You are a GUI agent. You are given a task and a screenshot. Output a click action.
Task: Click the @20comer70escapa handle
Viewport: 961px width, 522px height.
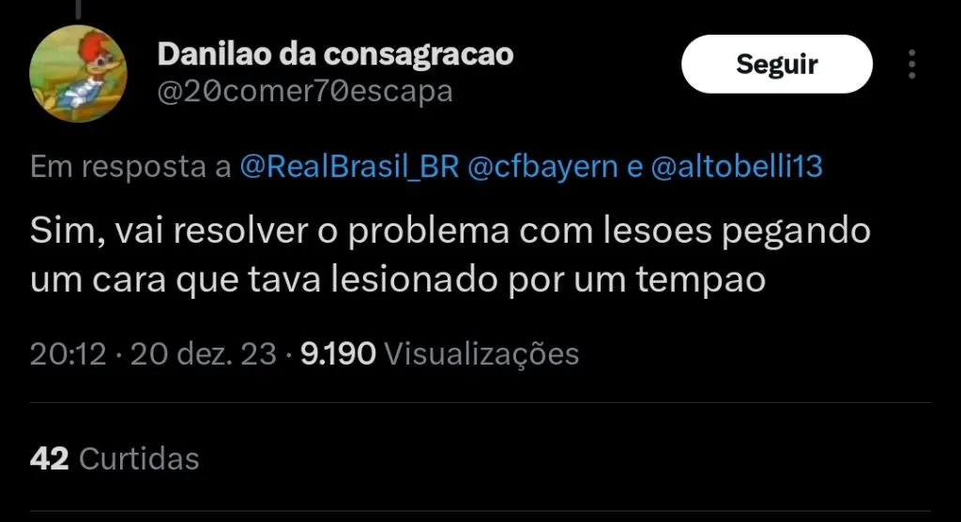(305, 92)
